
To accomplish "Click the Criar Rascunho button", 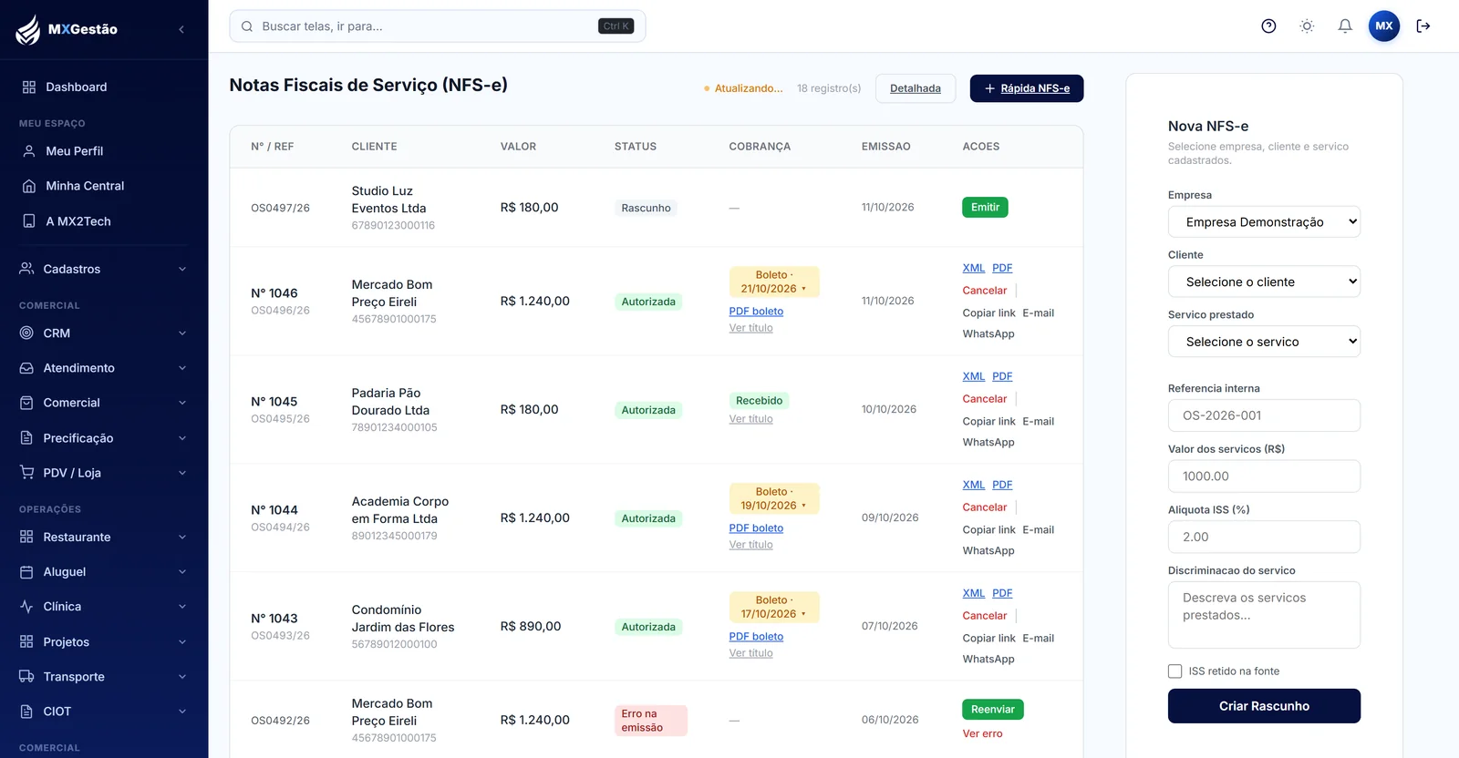I will tap(1264, 706).
